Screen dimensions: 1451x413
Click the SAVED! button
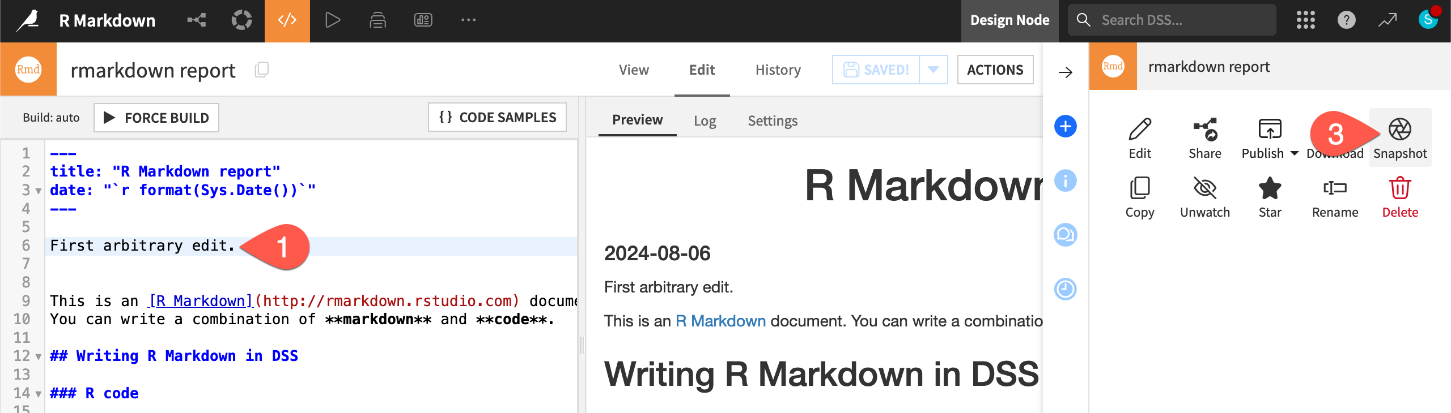[876, 70]
